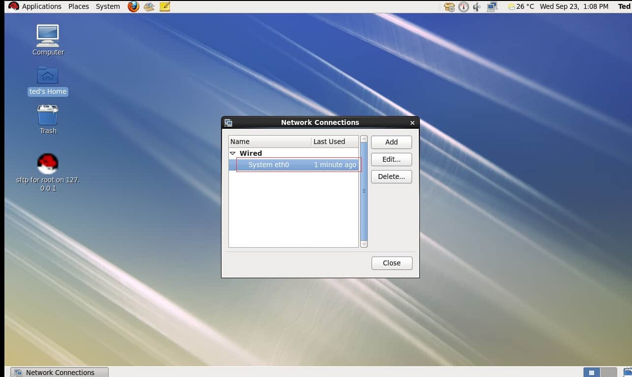Click the network manager tray icon
The width and height of the screenshot is (632, 377).
(x=492, y=7)
